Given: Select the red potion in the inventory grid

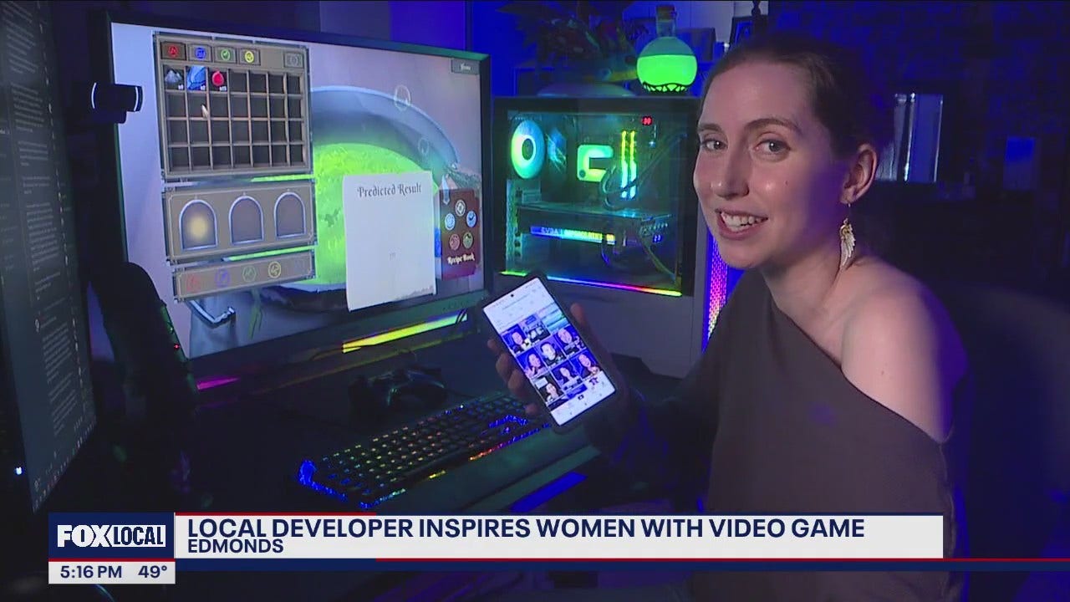Looking at the screenshot, I should coord(217,79).
